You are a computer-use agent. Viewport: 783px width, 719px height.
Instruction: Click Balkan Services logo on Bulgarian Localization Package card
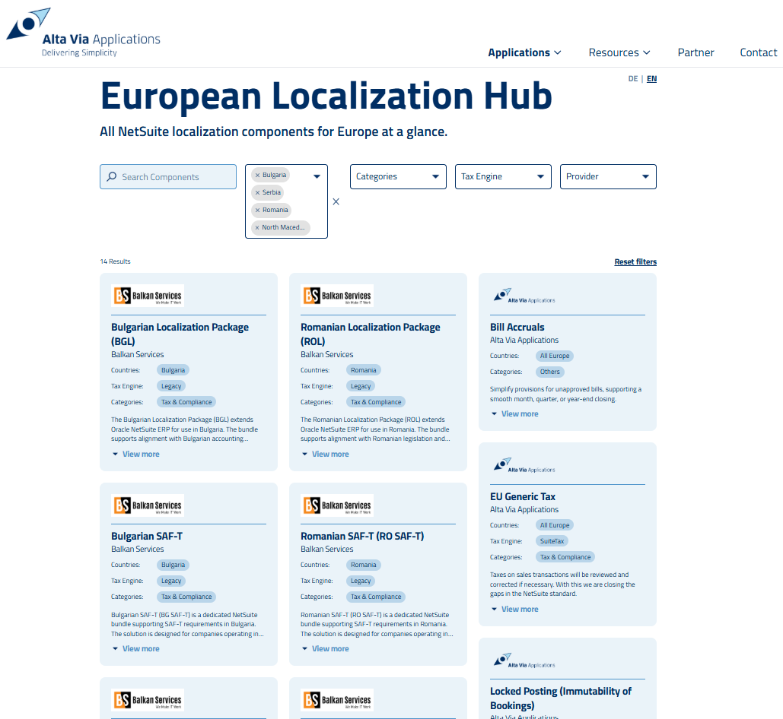pyautogui.click(x=148, y=296)
